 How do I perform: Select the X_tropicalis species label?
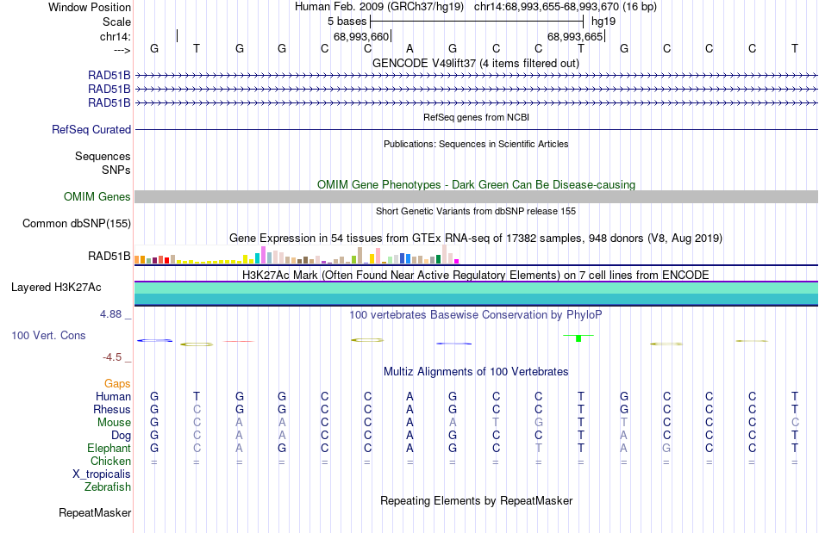(x=102, y=474)
